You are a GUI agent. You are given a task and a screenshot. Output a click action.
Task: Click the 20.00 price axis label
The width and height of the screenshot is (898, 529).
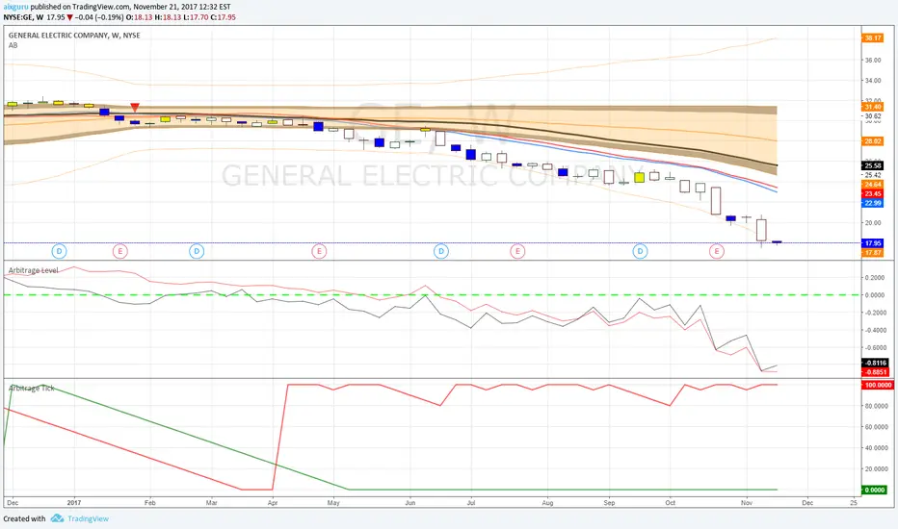tap(873, 223)
